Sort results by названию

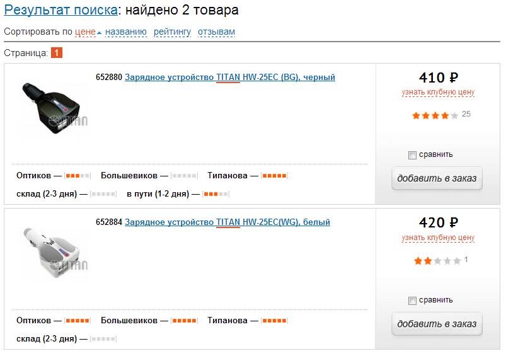(126, 32)
